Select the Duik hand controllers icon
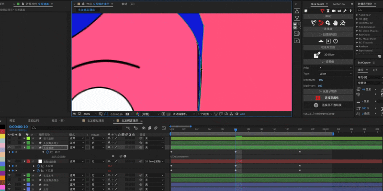This screenshot has width=383, height=191. click(335, 23)
